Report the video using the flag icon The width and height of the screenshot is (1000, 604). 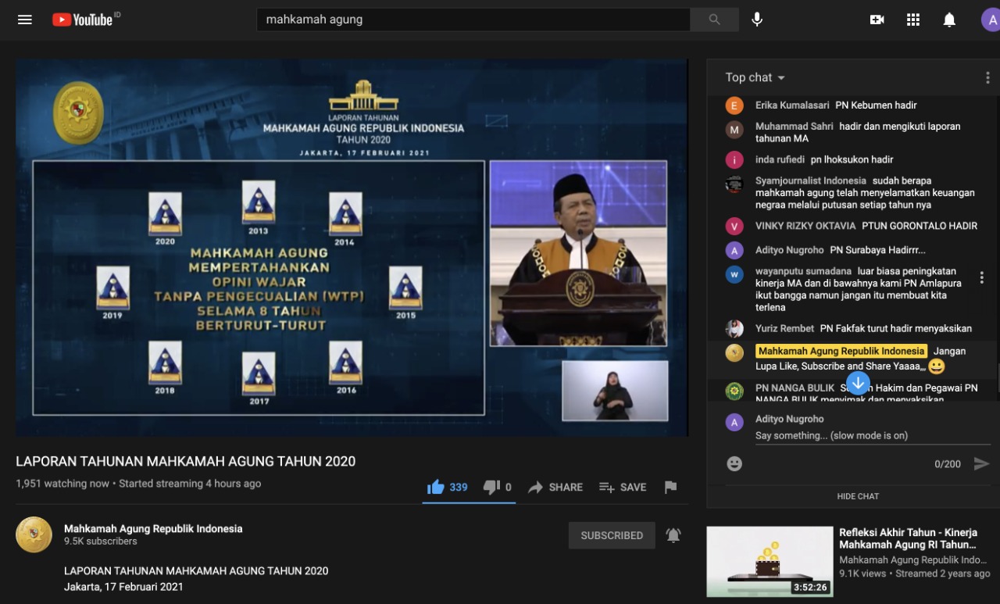[x=670, y=487]
